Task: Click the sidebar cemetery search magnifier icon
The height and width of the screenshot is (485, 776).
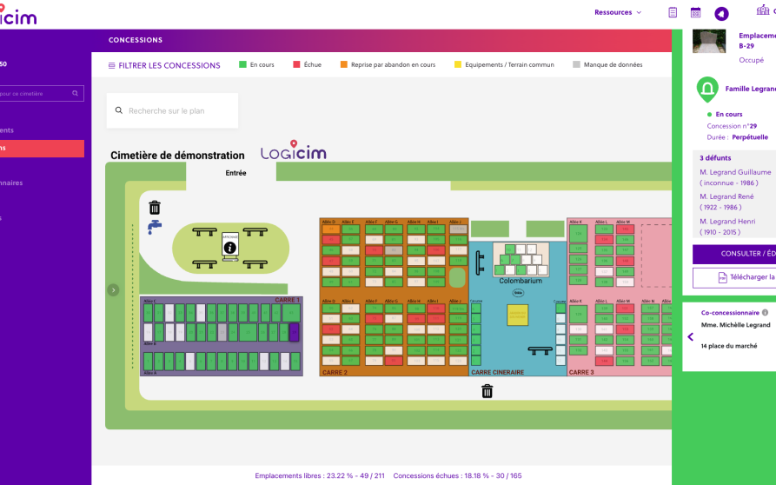Action: click(76, 93)
